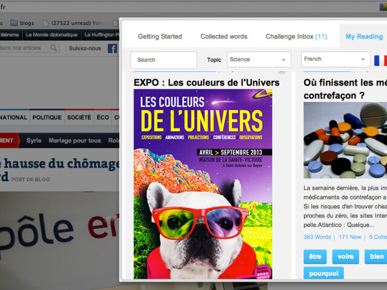Image resolution: width=387 pixels, height=290 pixels.
Task: Open the counterfeit medication article title
Action: pyautogui.click(x=345, y=89)
